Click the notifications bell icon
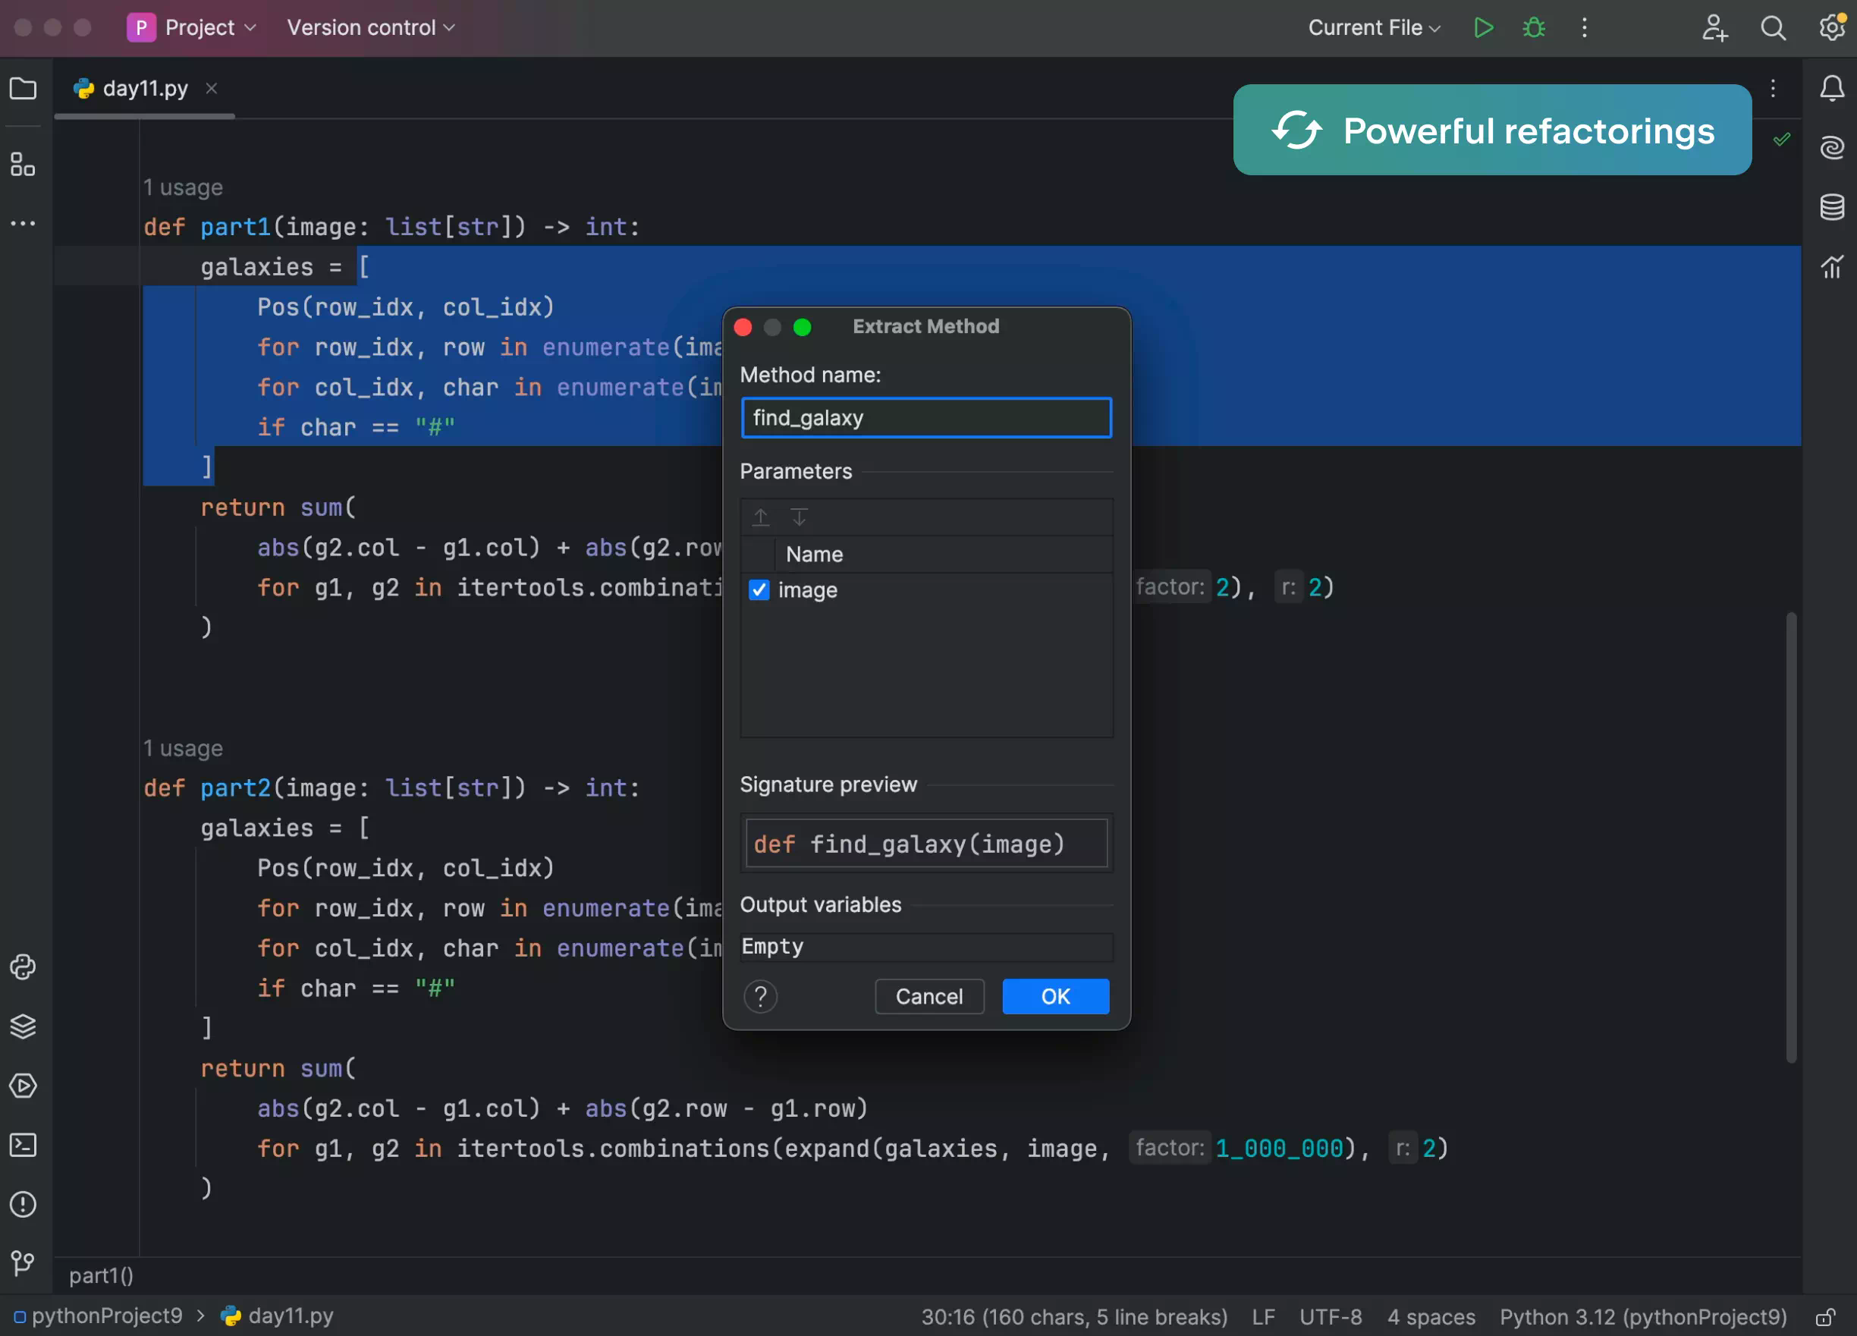 (1831, 88)
